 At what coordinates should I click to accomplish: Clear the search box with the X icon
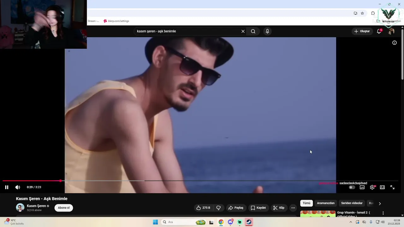point(243,31)
